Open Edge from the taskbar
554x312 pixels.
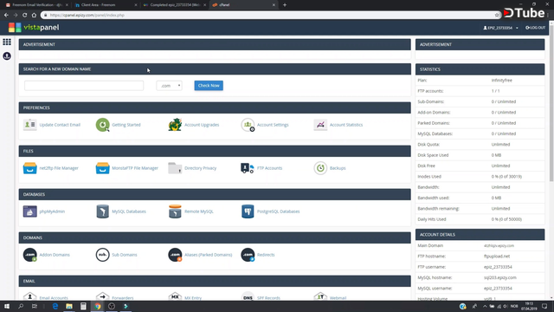pyautogui.click(x=55, y=306)
